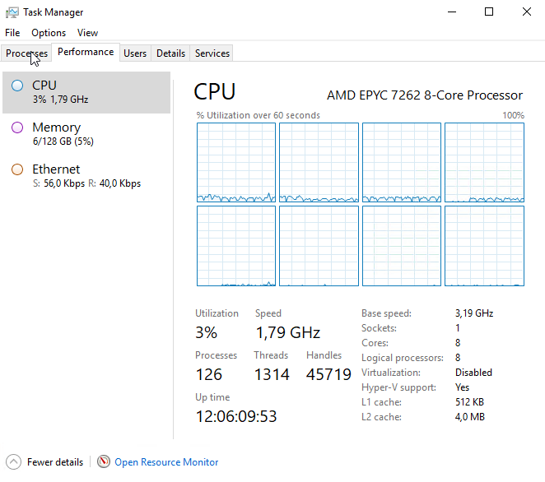
Task: Click the orange Ethernet circle icon
Action: pyautogui.click(x=17, y=169)
